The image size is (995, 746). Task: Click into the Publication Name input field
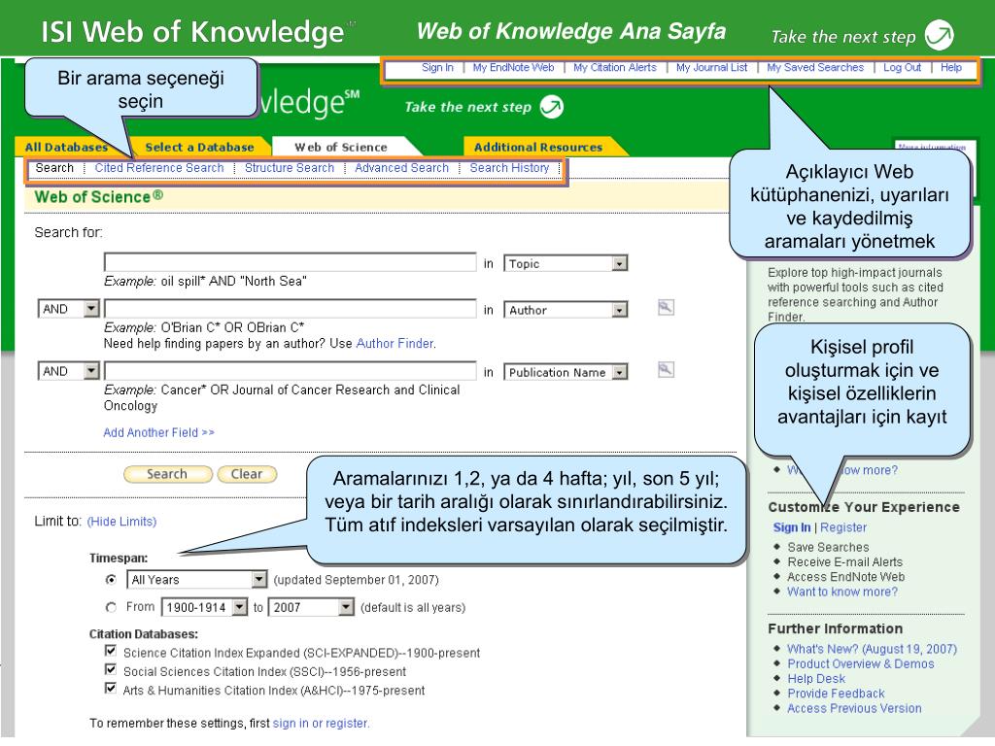pos(290,370)
